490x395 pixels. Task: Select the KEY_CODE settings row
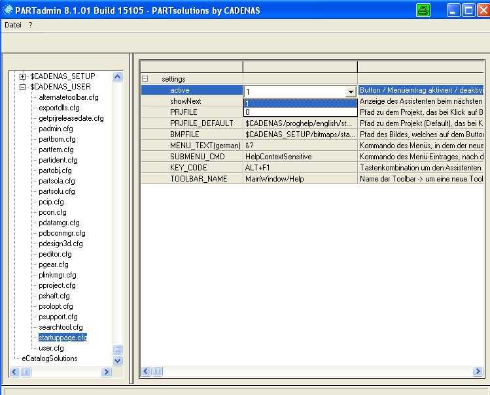click(312, 167)
